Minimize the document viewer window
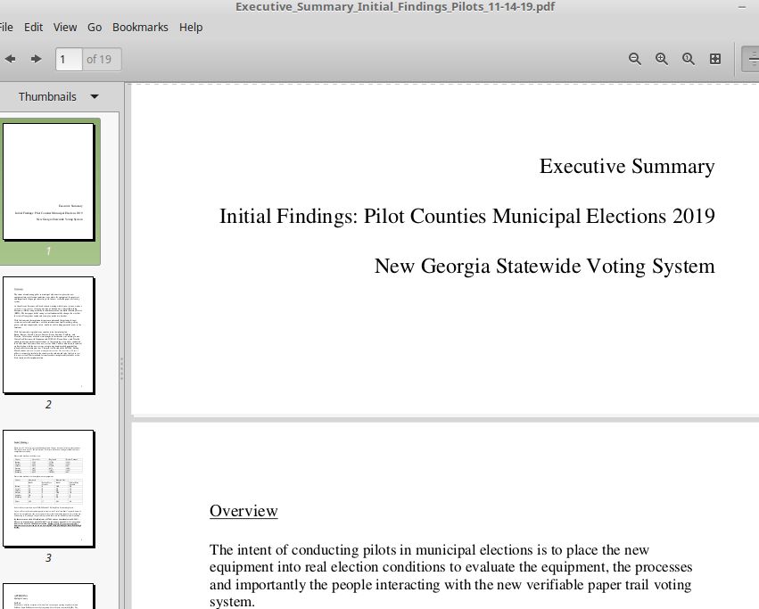 point(741,7)
